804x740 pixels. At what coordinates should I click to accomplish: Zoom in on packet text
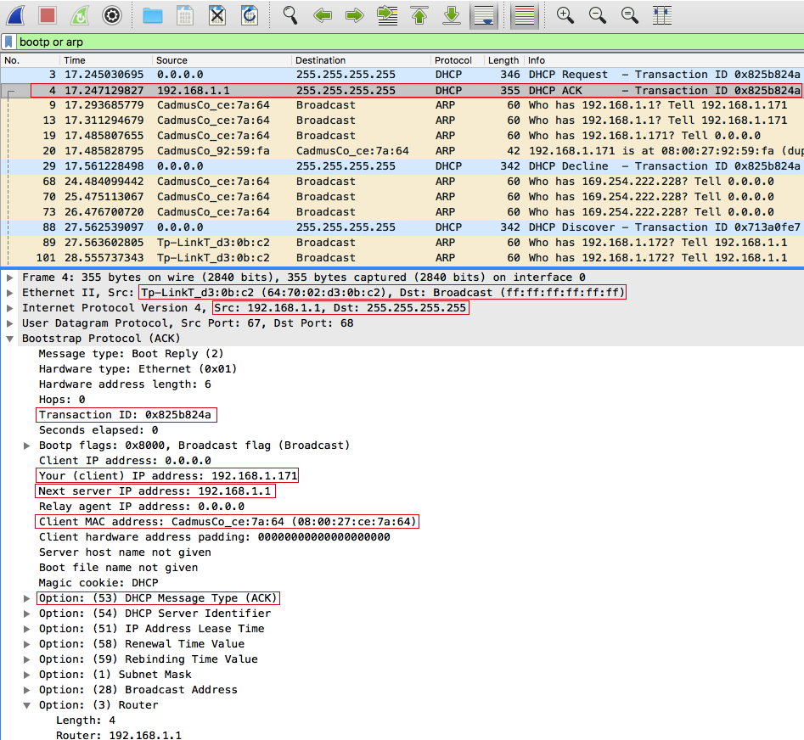point(565,15)
